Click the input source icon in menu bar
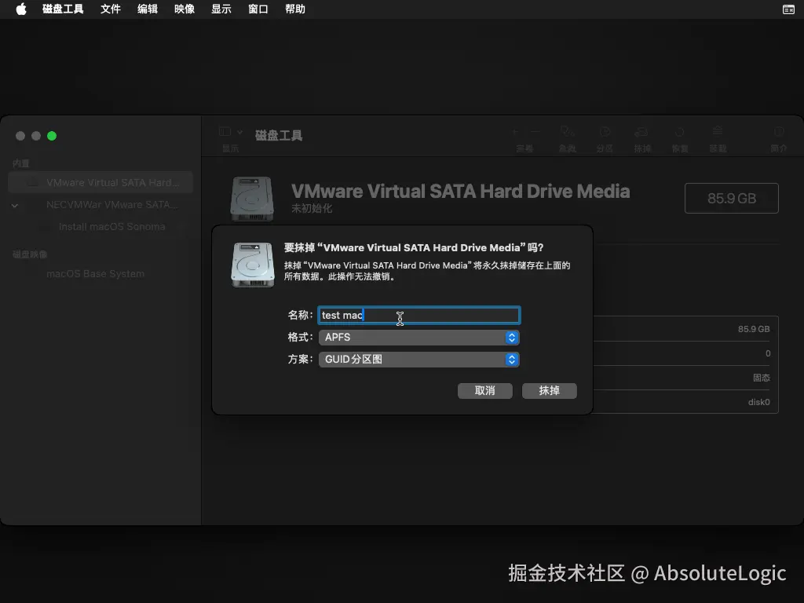The width and height of the screenshot is (804, 603). [x=788, y=9]
